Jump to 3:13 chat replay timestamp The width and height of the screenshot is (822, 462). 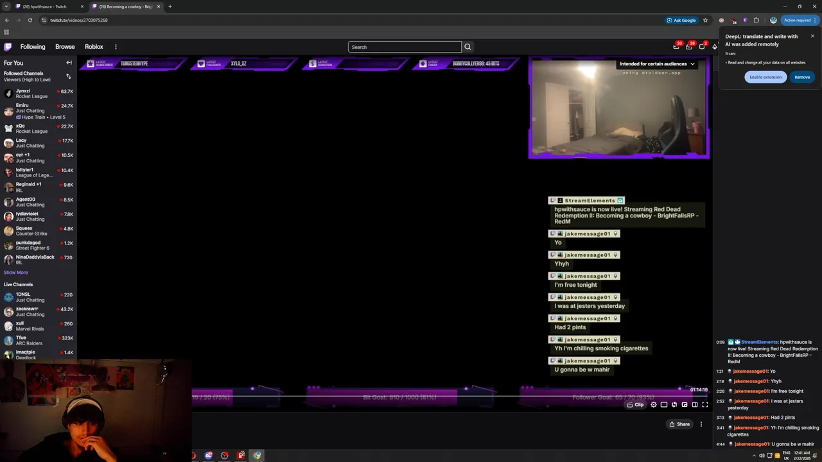click(720, 418)
